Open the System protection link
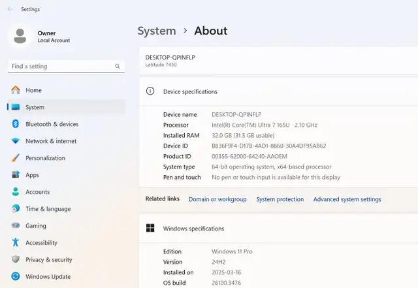Viewport: 418px width, 288px height. coord(280,199)
